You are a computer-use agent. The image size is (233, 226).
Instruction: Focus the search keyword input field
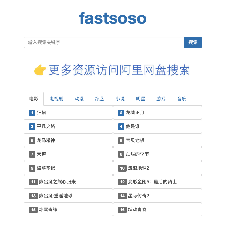tap(104, 42)
